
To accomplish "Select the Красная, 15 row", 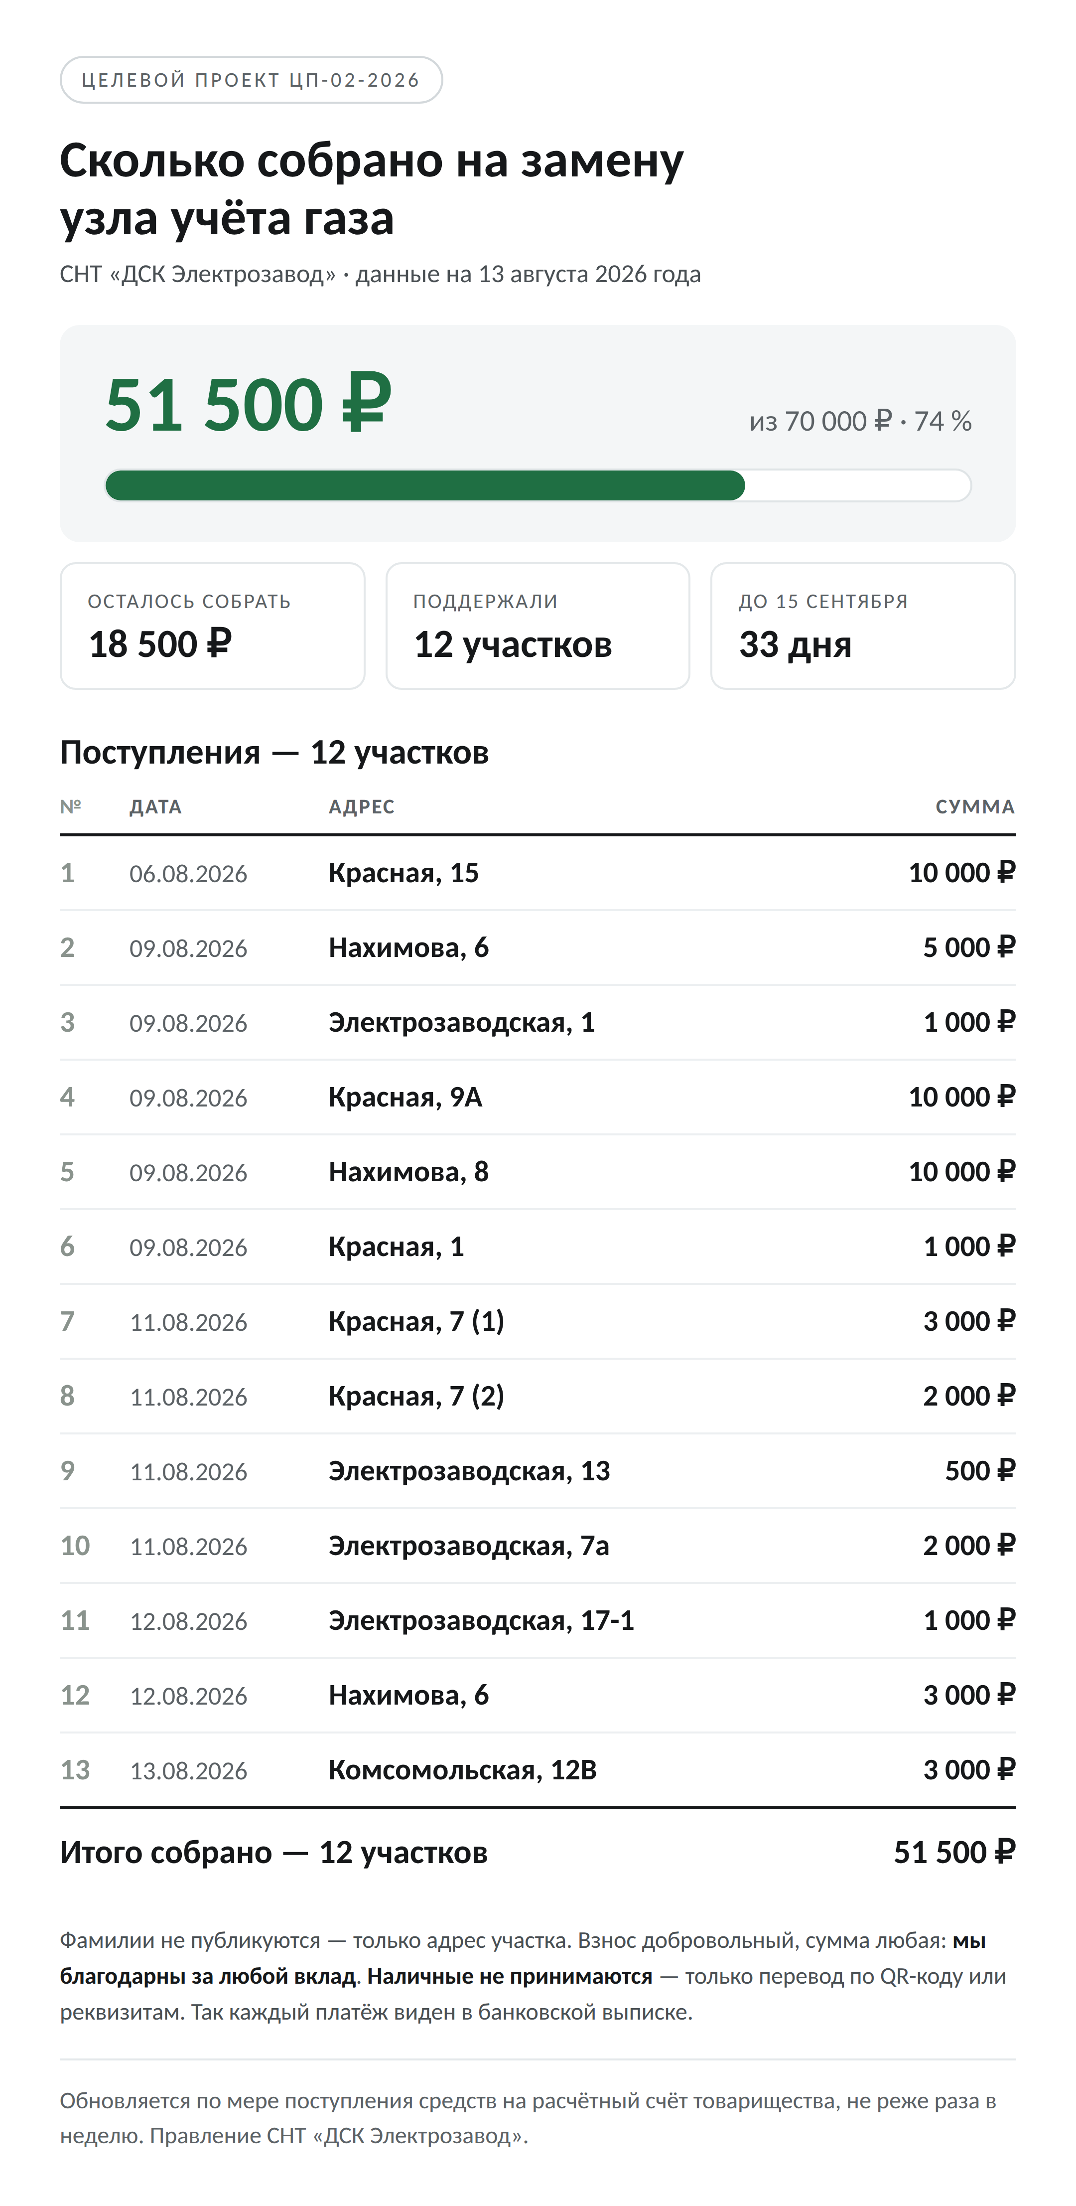I will (538, 873).
